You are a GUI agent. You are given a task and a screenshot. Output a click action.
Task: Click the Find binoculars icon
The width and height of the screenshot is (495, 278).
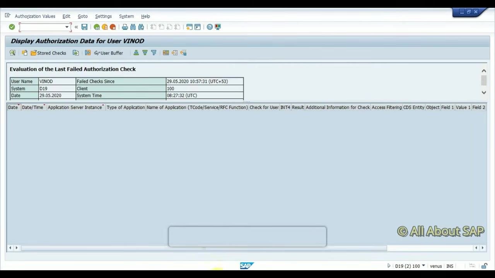coord(133,27)
